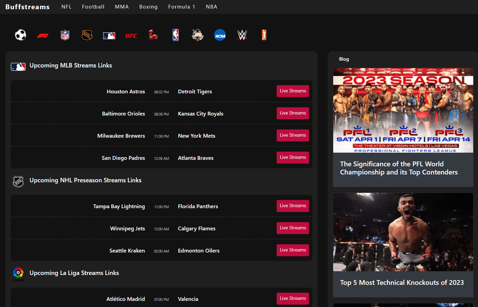Select the soccer ball sports icon
Image resolution: width=478 pixels, height=307 pixels.
[20, 35]
